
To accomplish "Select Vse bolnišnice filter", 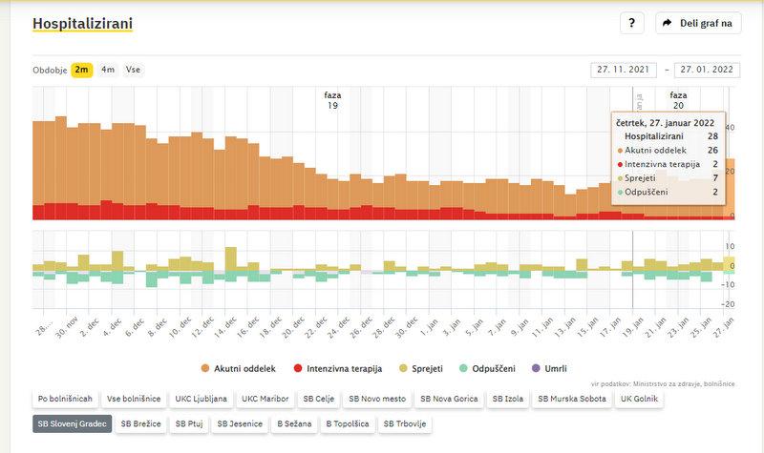I will (133, 399).
